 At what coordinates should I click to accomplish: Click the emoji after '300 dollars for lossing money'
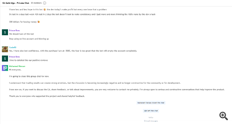click(x=39, y=22)
